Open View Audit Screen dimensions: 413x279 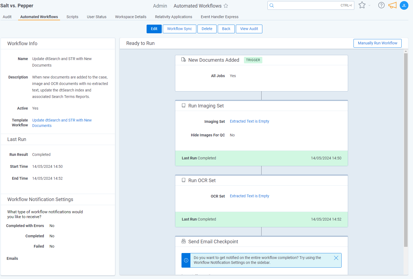(x=249, y=29)
